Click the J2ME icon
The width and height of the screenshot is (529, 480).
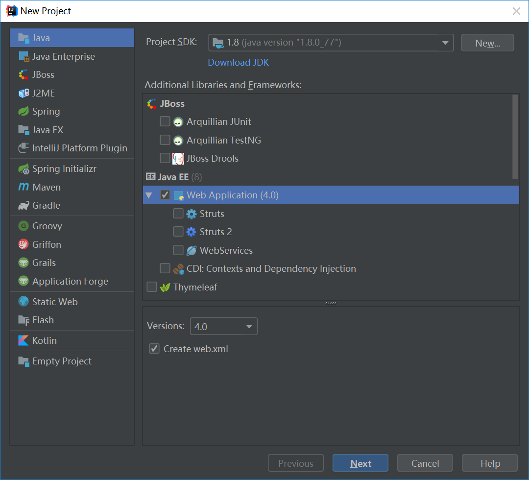[24, 93]
